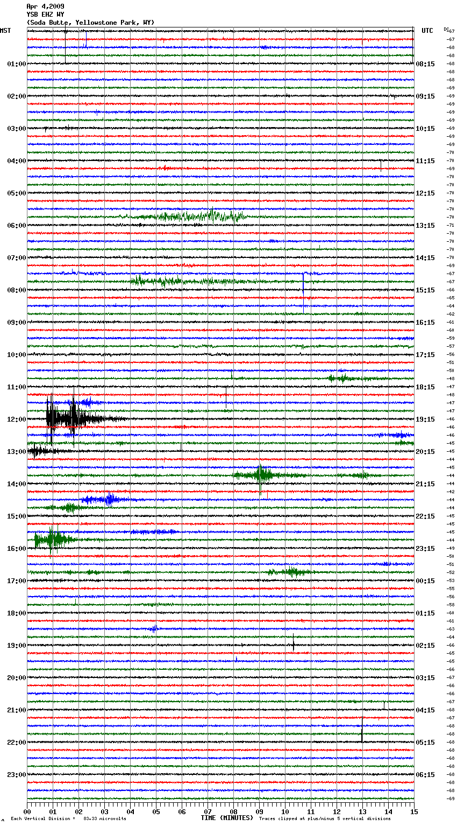Click the 10:15 UTC time label
The width and height of the screenshot is (457, 826).
[425, 129]
